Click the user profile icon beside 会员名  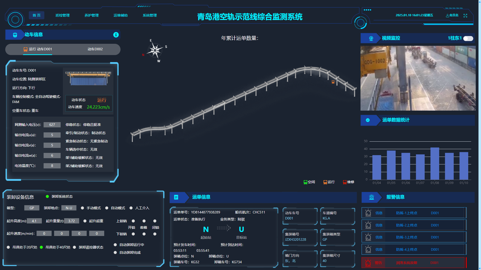[447, 16]
